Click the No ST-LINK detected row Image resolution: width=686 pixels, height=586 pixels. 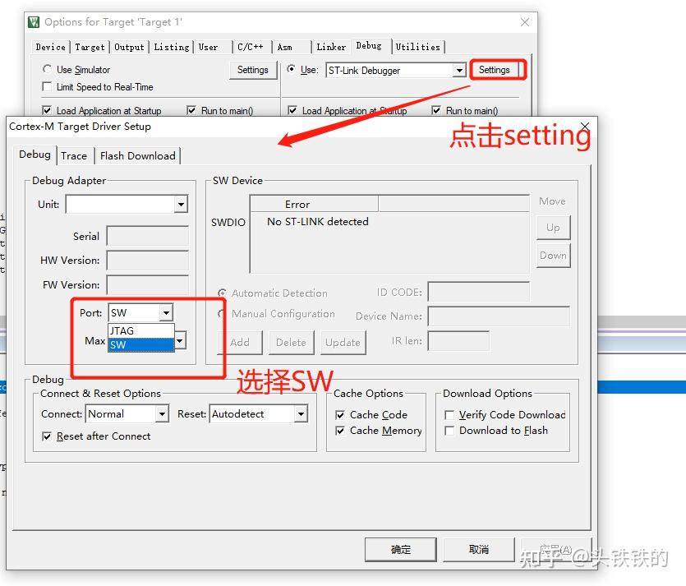coord(318,222)
